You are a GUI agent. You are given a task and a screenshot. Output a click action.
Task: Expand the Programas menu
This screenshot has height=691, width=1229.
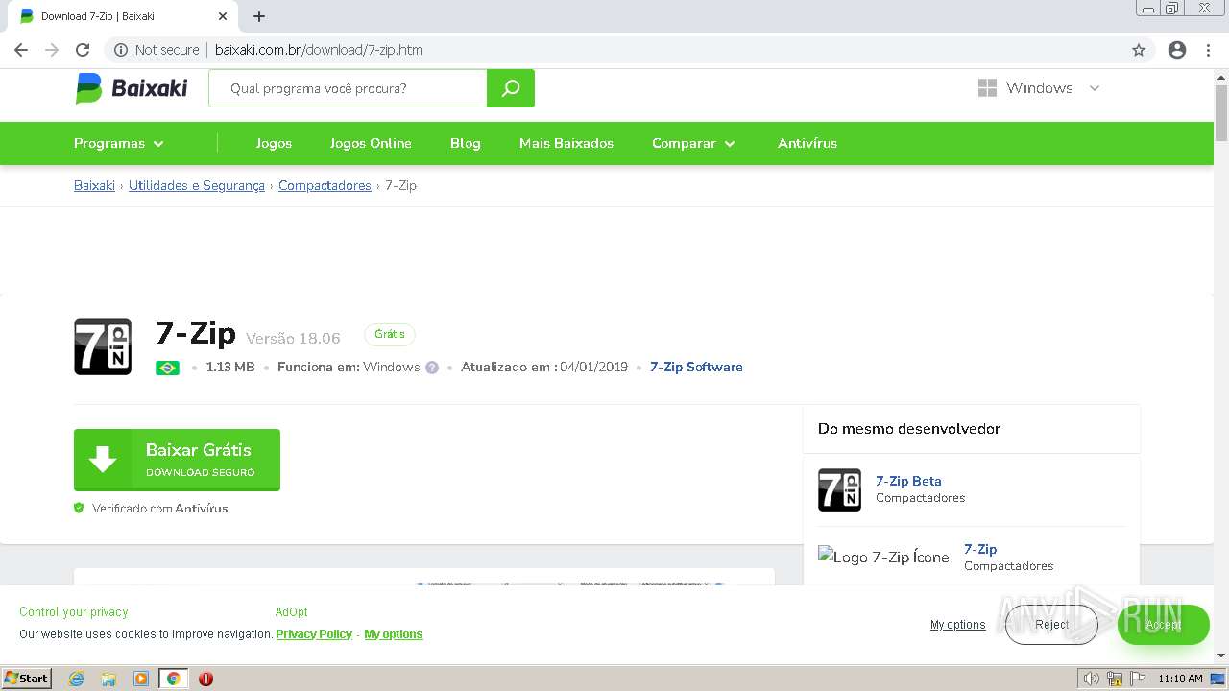(119, 143)
